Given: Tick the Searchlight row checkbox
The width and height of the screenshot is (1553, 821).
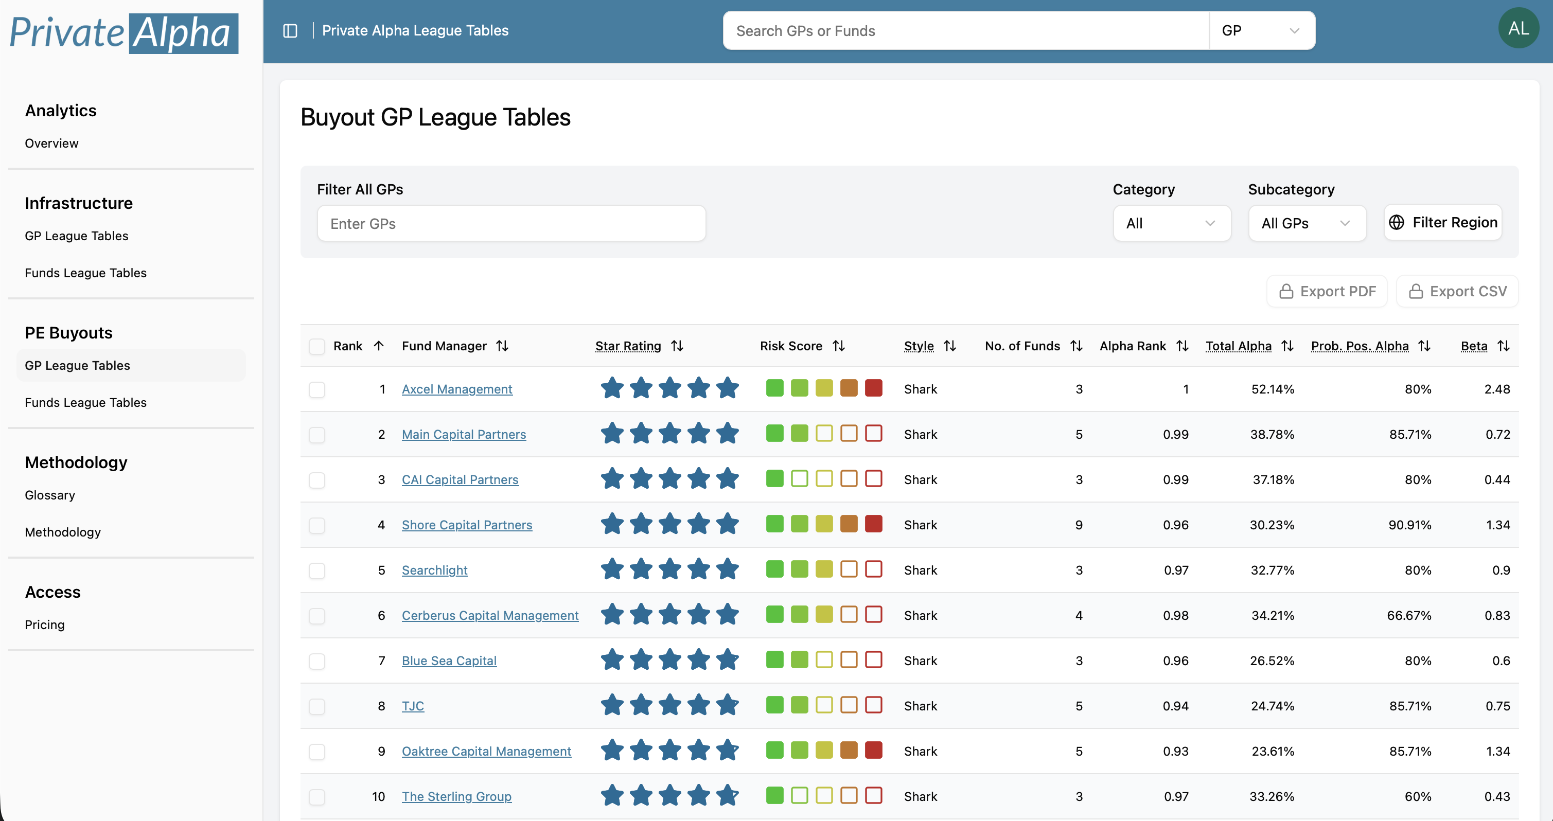Looking at the screenshot, I should coord(317,570).
